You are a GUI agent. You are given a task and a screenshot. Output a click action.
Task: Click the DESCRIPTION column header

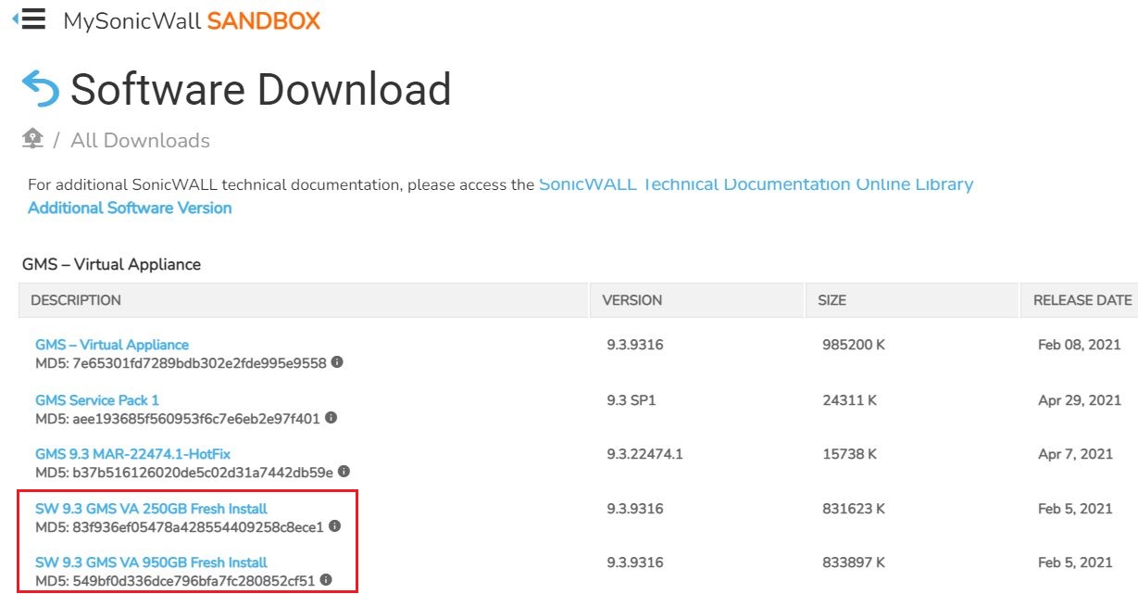[x=76, y=300]
